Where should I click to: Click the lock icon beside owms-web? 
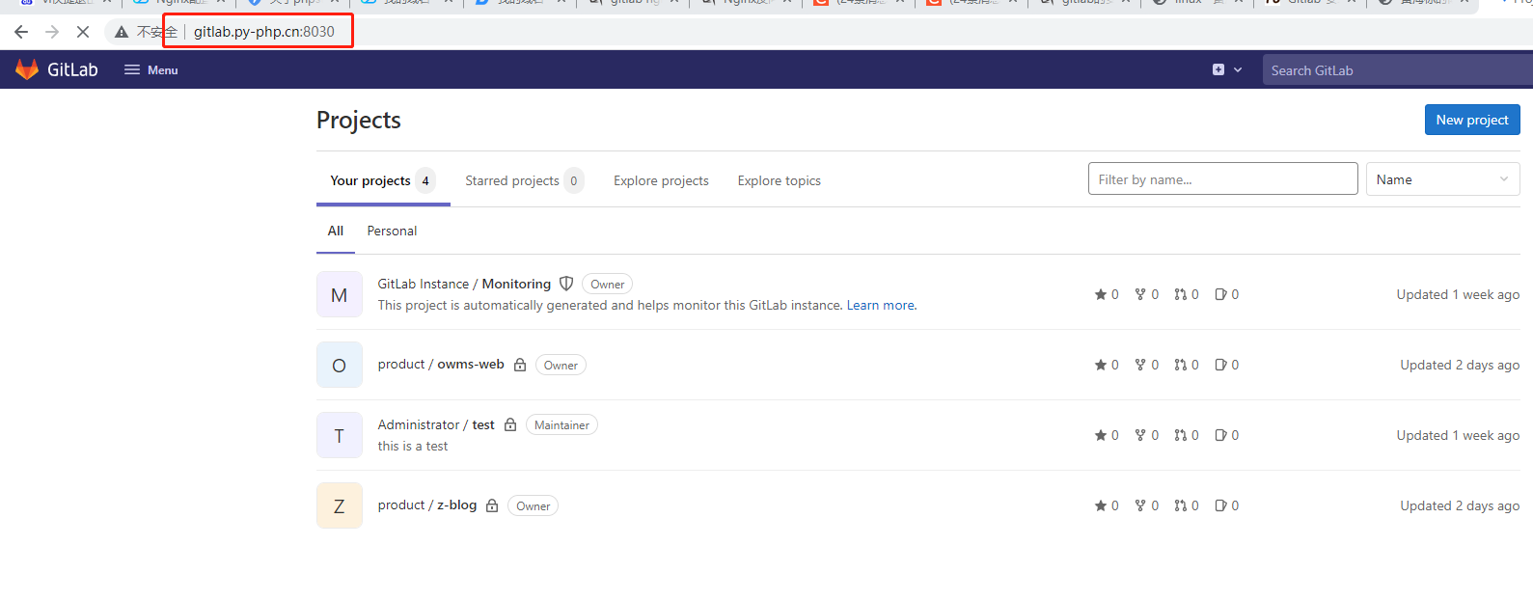coord(520,365)
